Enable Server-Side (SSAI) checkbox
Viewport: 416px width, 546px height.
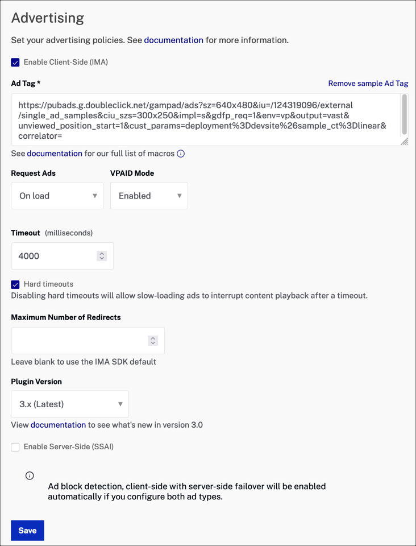(x=15, y=447)
